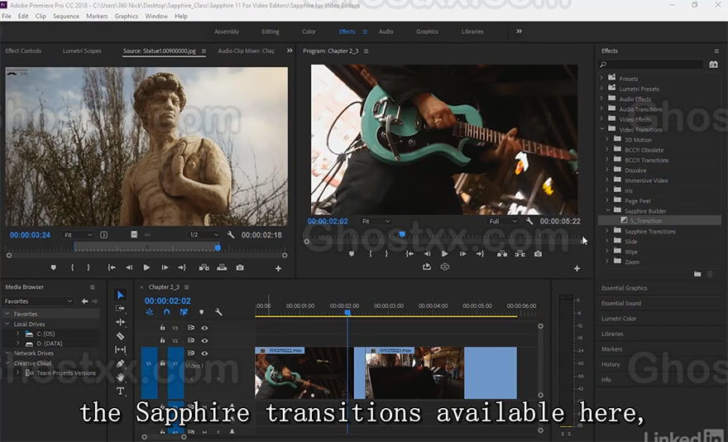The width and height of the screenshot is (728, 442).
Task: Toggle V3 sync lock
Action: coord(191,328)
